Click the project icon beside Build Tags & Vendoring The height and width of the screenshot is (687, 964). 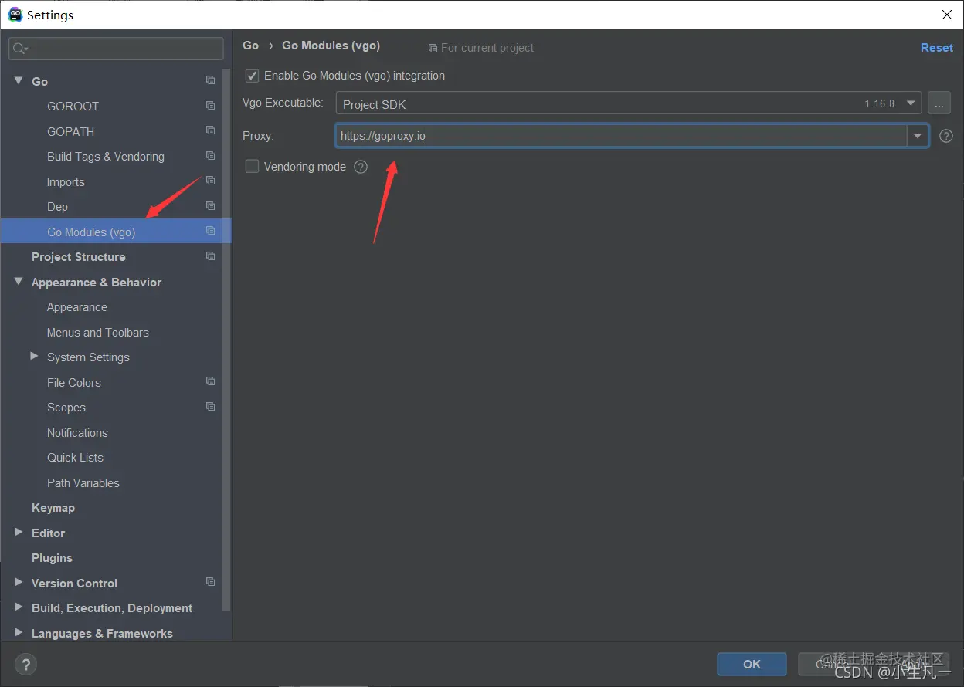pos(210,156)
